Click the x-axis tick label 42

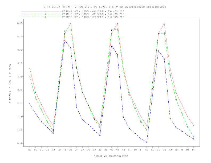coord(112,150)
